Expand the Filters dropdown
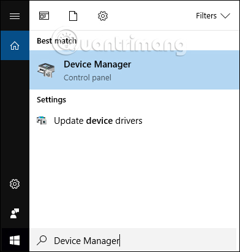 pyautogui.click(x=213, y=16)
